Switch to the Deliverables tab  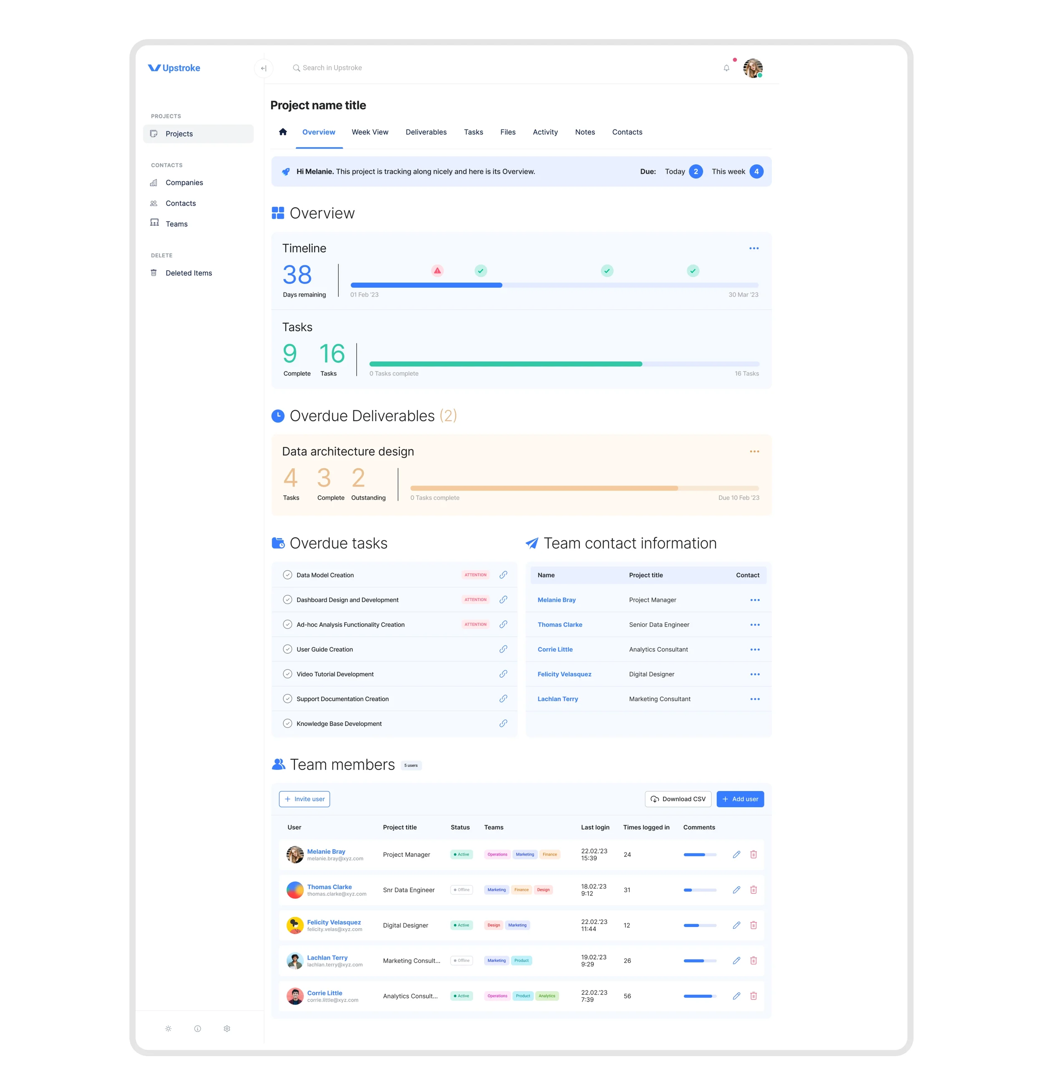click(426, 132)
